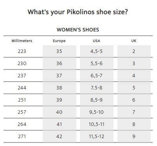Click the WOMEN'S SHOES heading
The height and width of the screenshot is (146, 157).
click(x=78, y=30)
